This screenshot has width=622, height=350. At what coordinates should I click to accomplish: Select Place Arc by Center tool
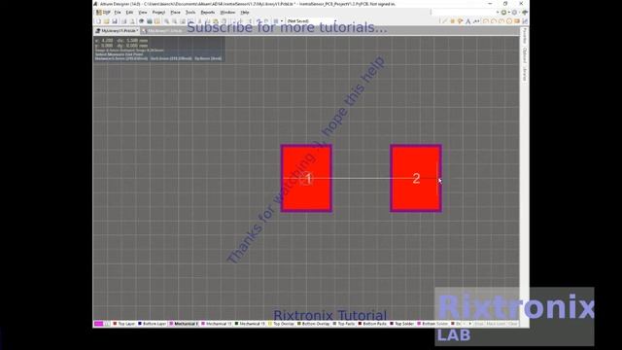[486, 21]
